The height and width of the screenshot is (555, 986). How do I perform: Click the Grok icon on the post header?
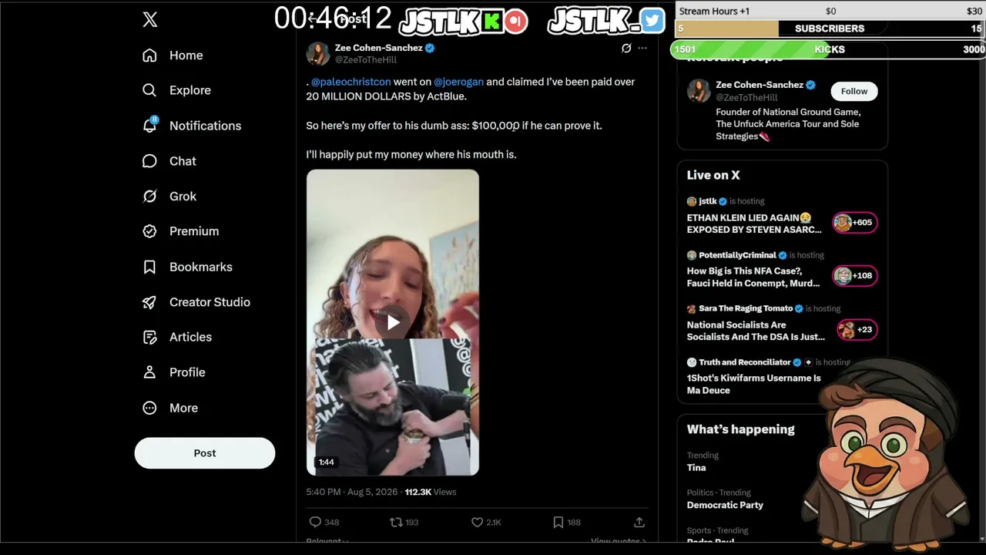coord(626,48)
